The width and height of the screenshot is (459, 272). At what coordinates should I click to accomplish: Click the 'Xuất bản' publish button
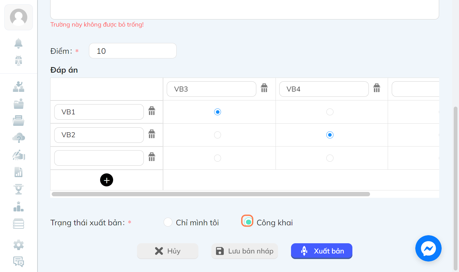click(322, 251)
